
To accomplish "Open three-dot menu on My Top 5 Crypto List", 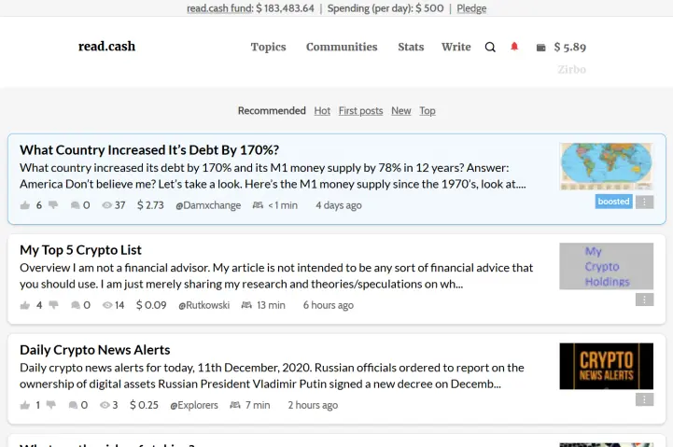I will coord(644,300).
